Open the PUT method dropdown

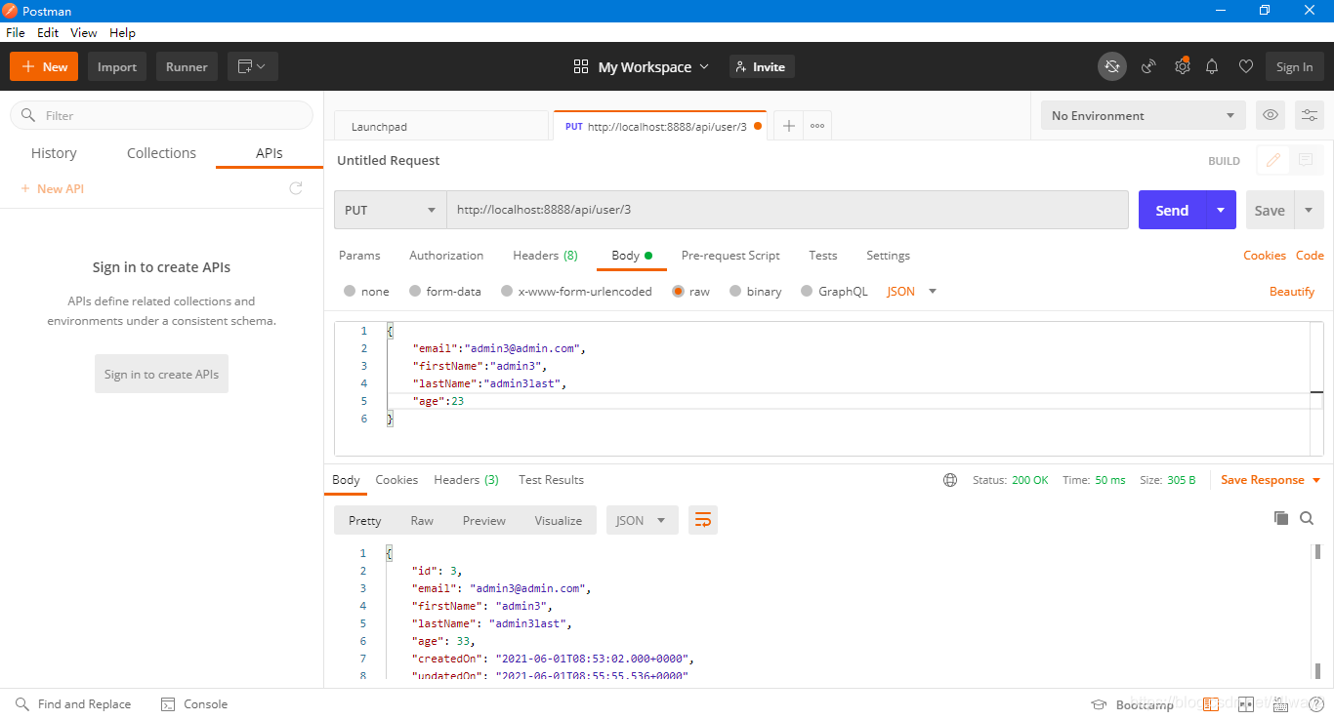coord(391,210)
